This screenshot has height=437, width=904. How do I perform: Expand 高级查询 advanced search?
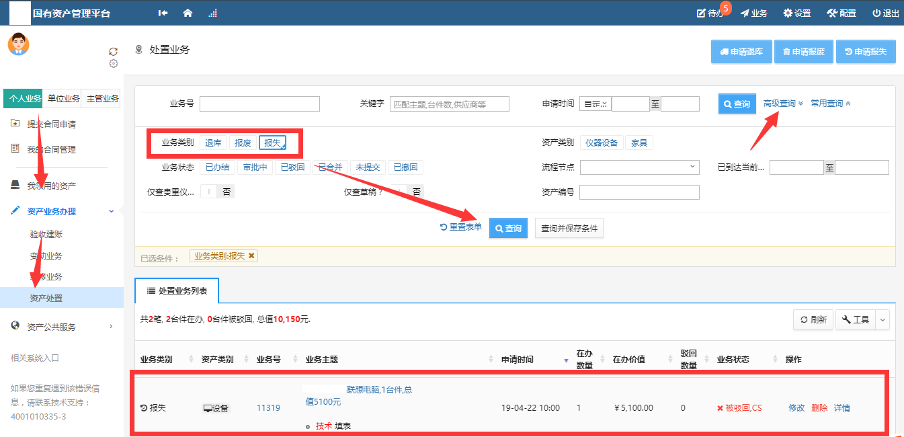click(x=782, y=104)
